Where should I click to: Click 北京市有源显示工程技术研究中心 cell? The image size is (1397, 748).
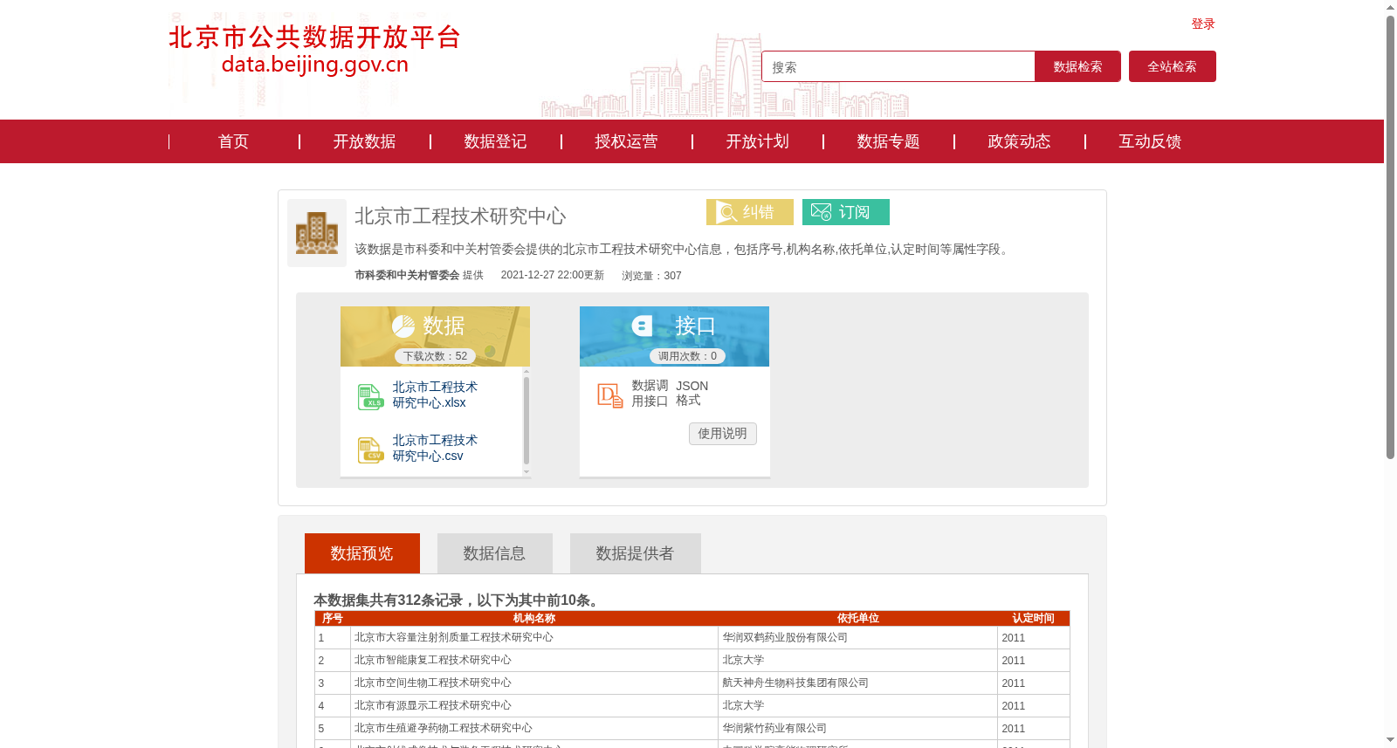pyautogui.click(x=534, y=705)
